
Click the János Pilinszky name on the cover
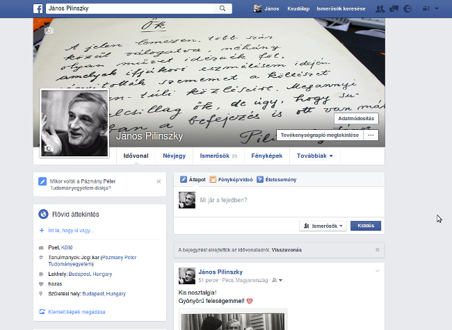coord(150,136)
